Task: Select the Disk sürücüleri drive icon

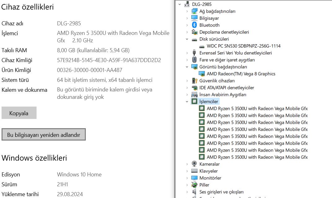Action: 194,39
